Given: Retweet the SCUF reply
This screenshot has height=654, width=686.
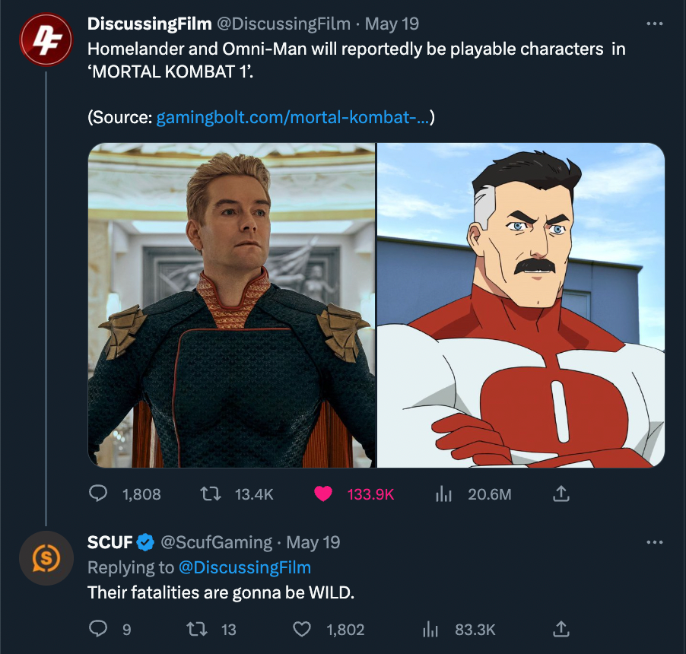Looking at the screenshot, I should point(198,629).
